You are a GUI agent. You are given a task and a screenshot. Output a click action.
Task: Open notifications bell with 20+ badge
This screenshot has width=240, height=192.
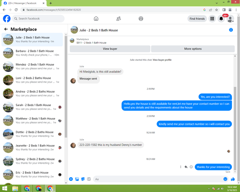point(221,19)
